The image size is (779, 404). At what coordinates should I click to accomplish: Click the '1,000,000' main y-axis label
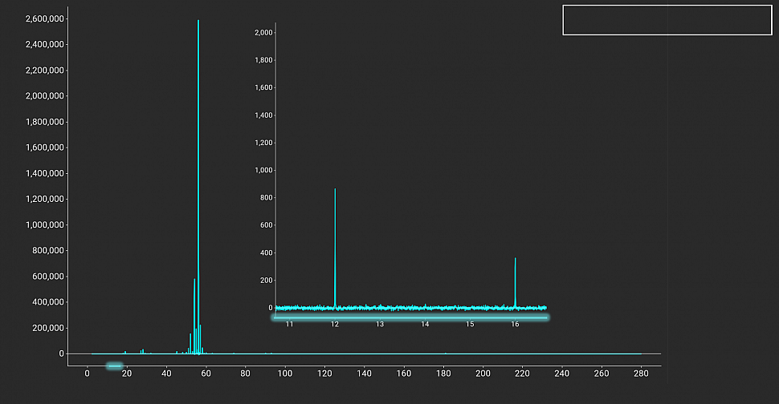45,225
